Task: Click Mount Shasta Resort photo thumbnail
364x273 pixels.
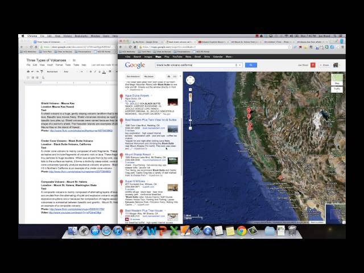Action: click(x=173, y=160)
